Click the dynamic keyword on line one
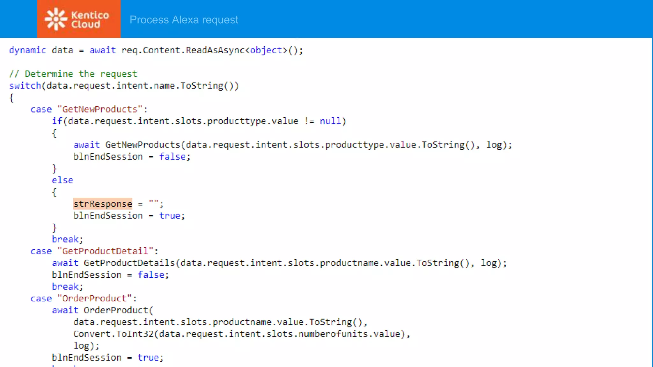The height and width of the screenshot is (367, 653). coord(28,50)
